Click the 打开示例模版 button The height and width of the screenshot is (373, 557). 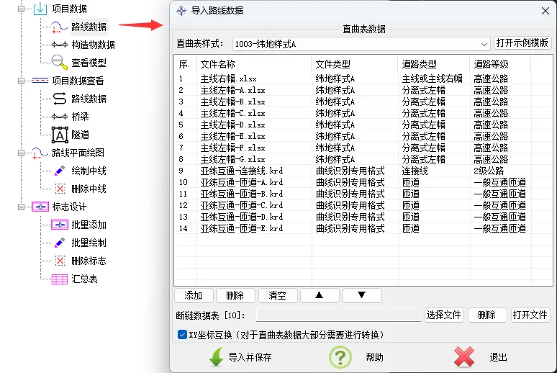[522, 43]
